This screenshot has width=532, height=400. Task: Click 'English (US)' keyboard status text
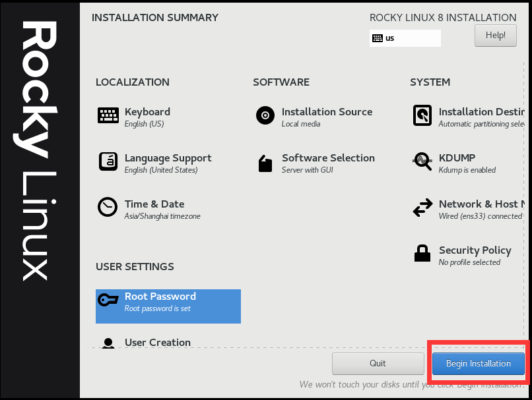pos(144,124)
